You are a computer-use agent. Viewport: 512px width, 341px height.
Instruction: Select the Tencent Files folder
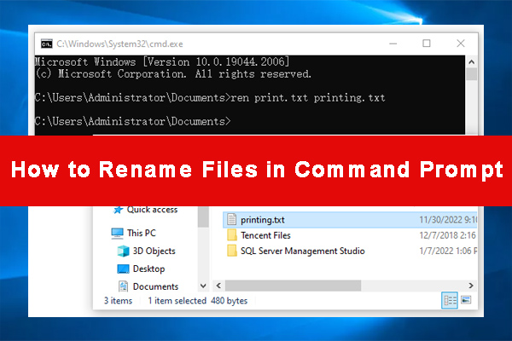click(x=265, y=235)
